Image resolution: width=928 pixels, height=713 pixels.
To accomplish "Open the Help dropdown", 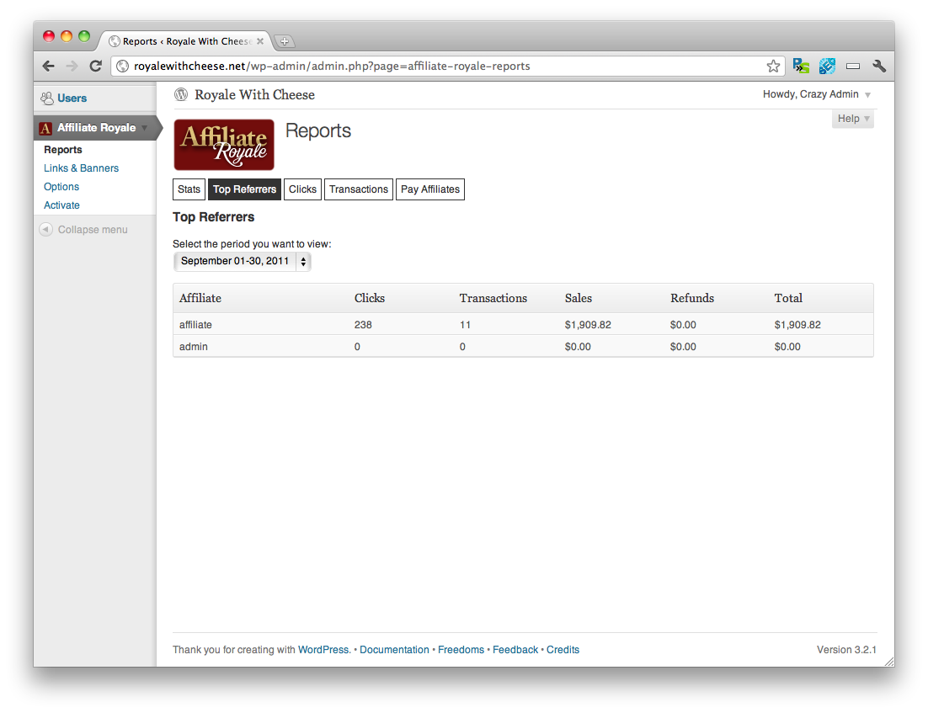I will pyautogui.click(x=851, y=118).
